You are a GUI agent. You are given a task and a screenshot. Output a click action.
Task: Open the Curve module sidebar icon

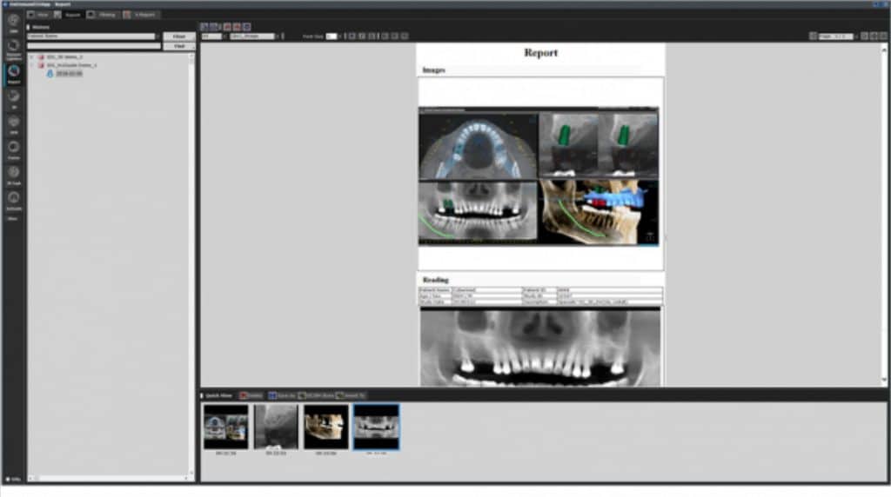(13, 149)
